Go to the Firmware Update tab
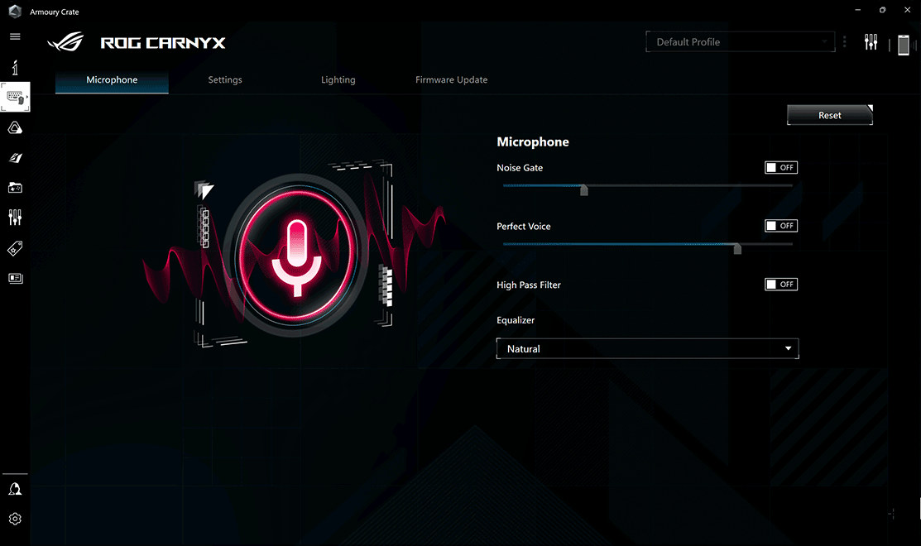 coord(451,80)
